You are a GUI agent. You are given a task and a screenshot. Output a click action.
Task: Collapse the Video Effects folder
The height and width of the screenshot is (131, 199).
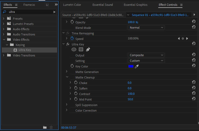pos(4,40)
